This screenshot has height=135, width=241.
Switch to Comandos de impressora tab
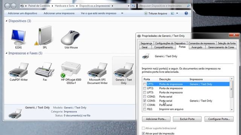201,43
